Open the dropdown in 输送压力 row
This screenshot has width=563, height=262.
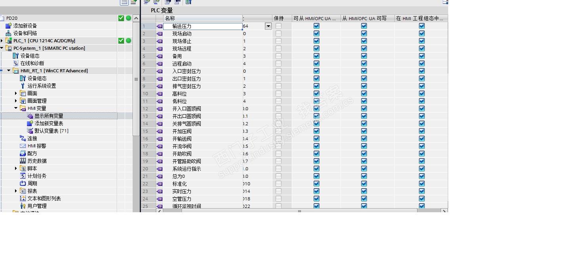coord(268,26)
